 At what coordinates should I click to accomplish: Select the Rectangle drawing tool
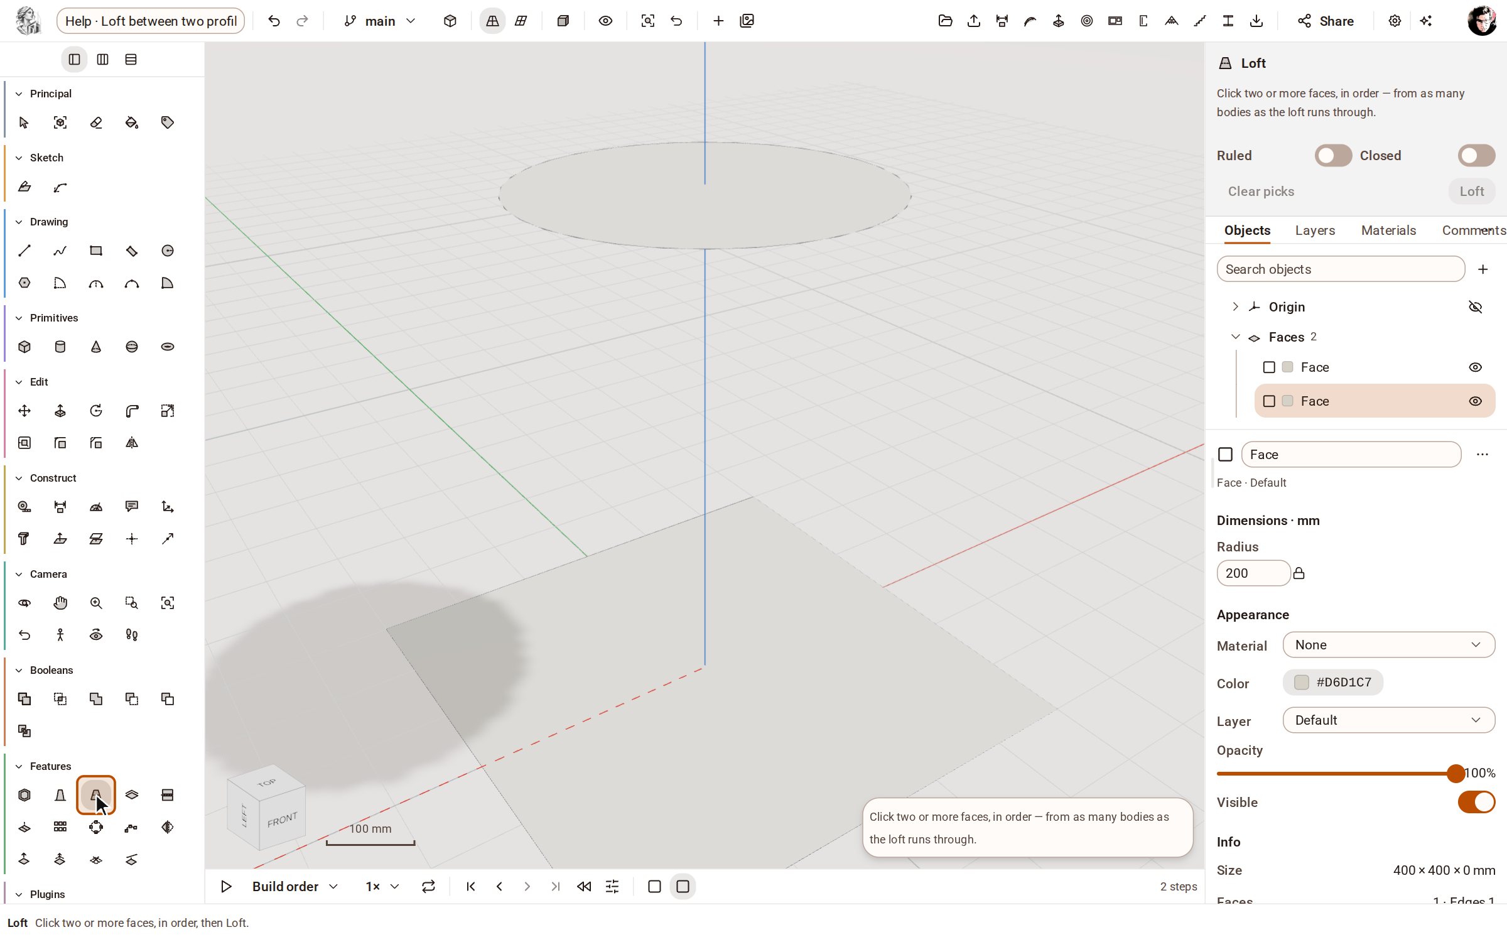point(96,251)
